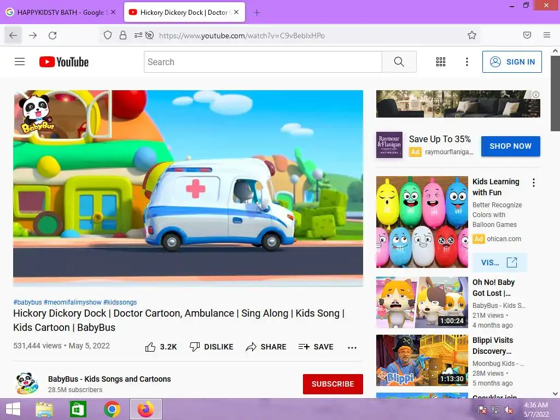Focus the YouTube Search box
The width and height of the screenshot is (560, 420).
click(x=263, y=62)
